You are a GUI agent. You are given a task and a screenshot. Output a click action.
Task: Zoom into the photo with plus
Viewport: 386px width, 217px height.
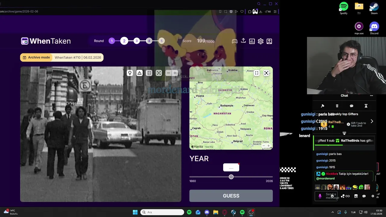pos(175,73)
